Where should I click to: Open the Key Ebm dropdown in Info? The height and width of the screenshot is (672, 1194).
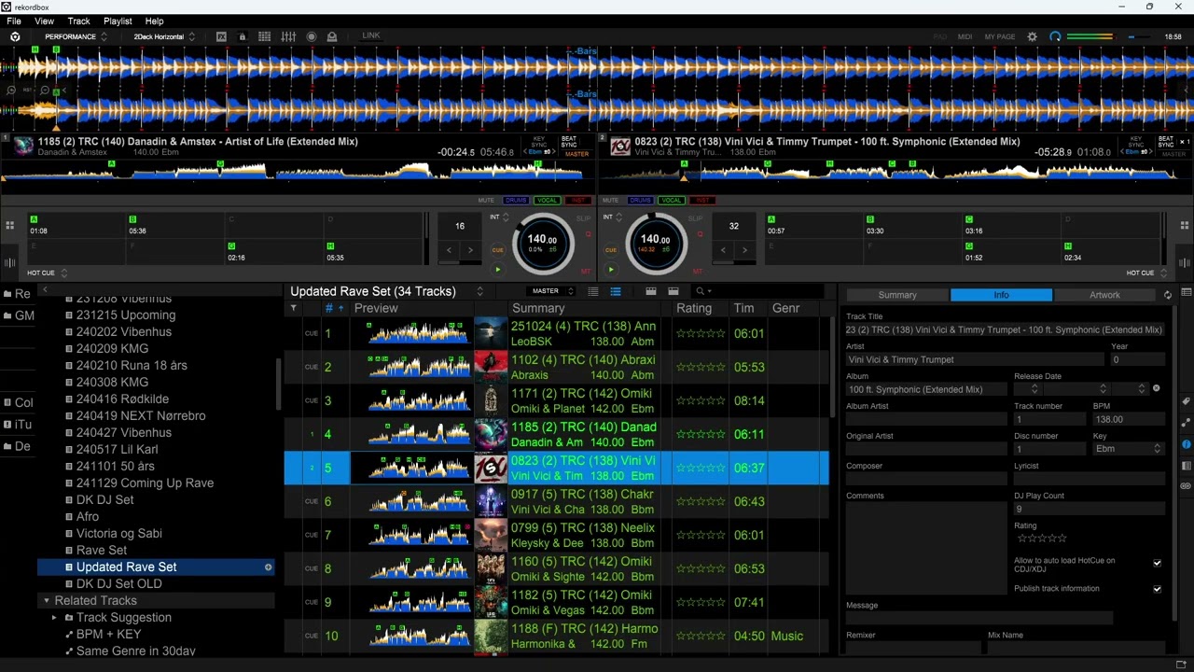[1128, 449]
